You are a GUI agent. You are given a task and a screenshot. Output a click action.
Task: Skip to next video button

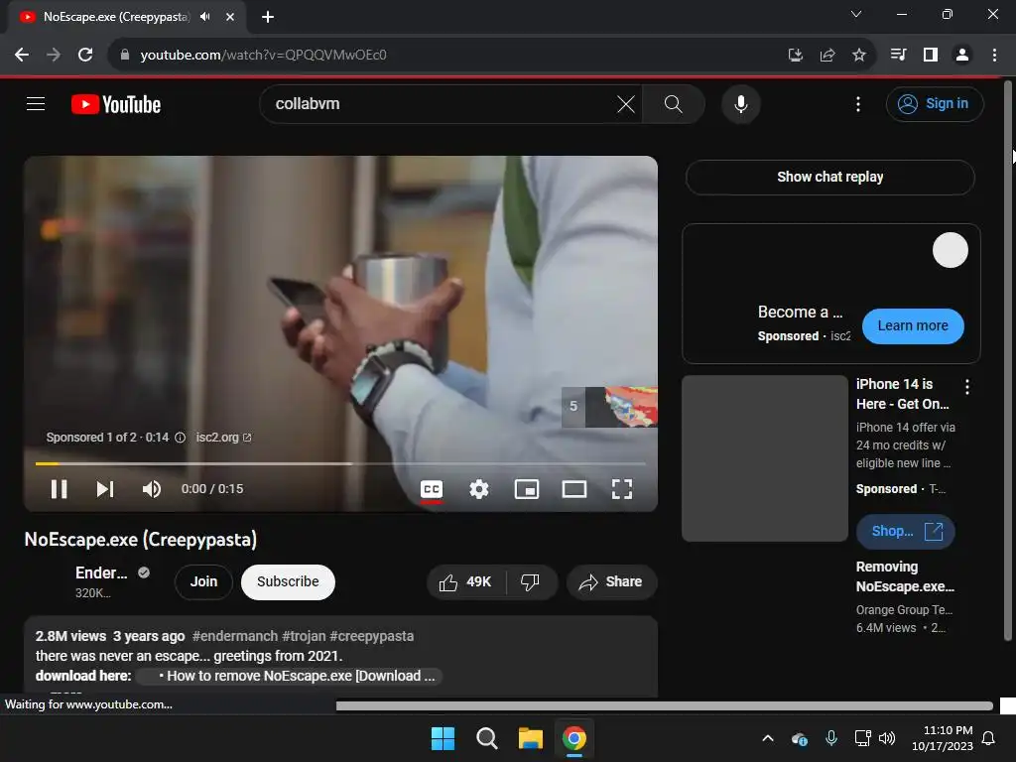tap(105, 488)
